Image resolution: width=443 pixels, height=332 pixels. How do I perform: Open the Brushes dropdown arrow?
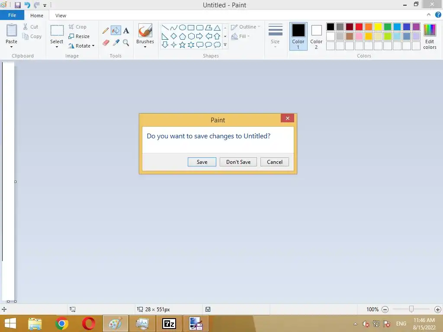(145, 47)
